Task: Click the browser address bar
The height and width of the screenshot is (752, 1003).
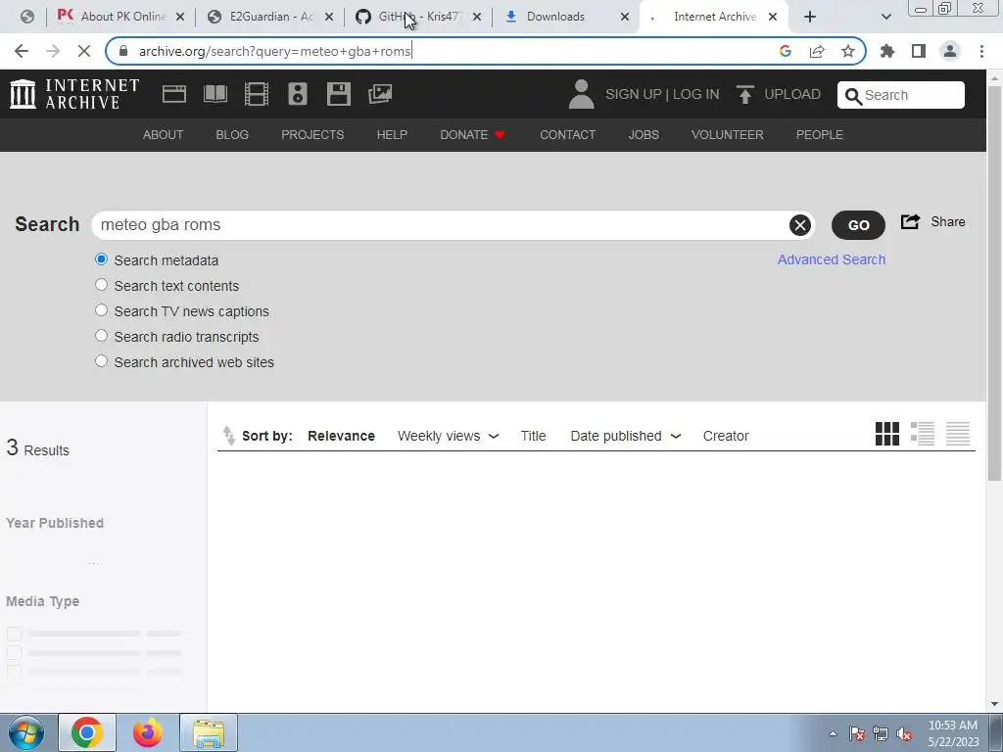Action: pyautogui.click(x=448, y=51)
